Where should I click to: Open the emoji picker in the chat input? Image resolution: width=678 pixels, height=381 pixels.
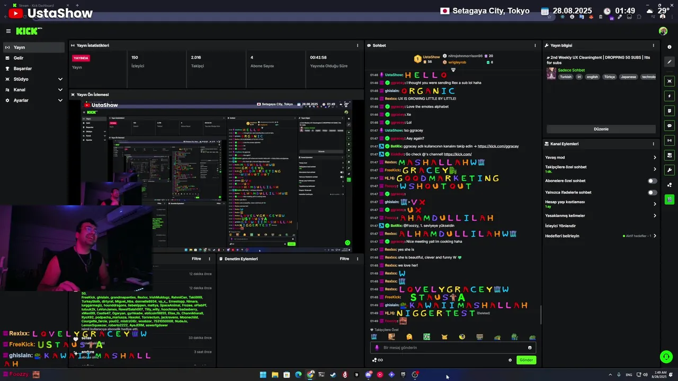(530, 348)
